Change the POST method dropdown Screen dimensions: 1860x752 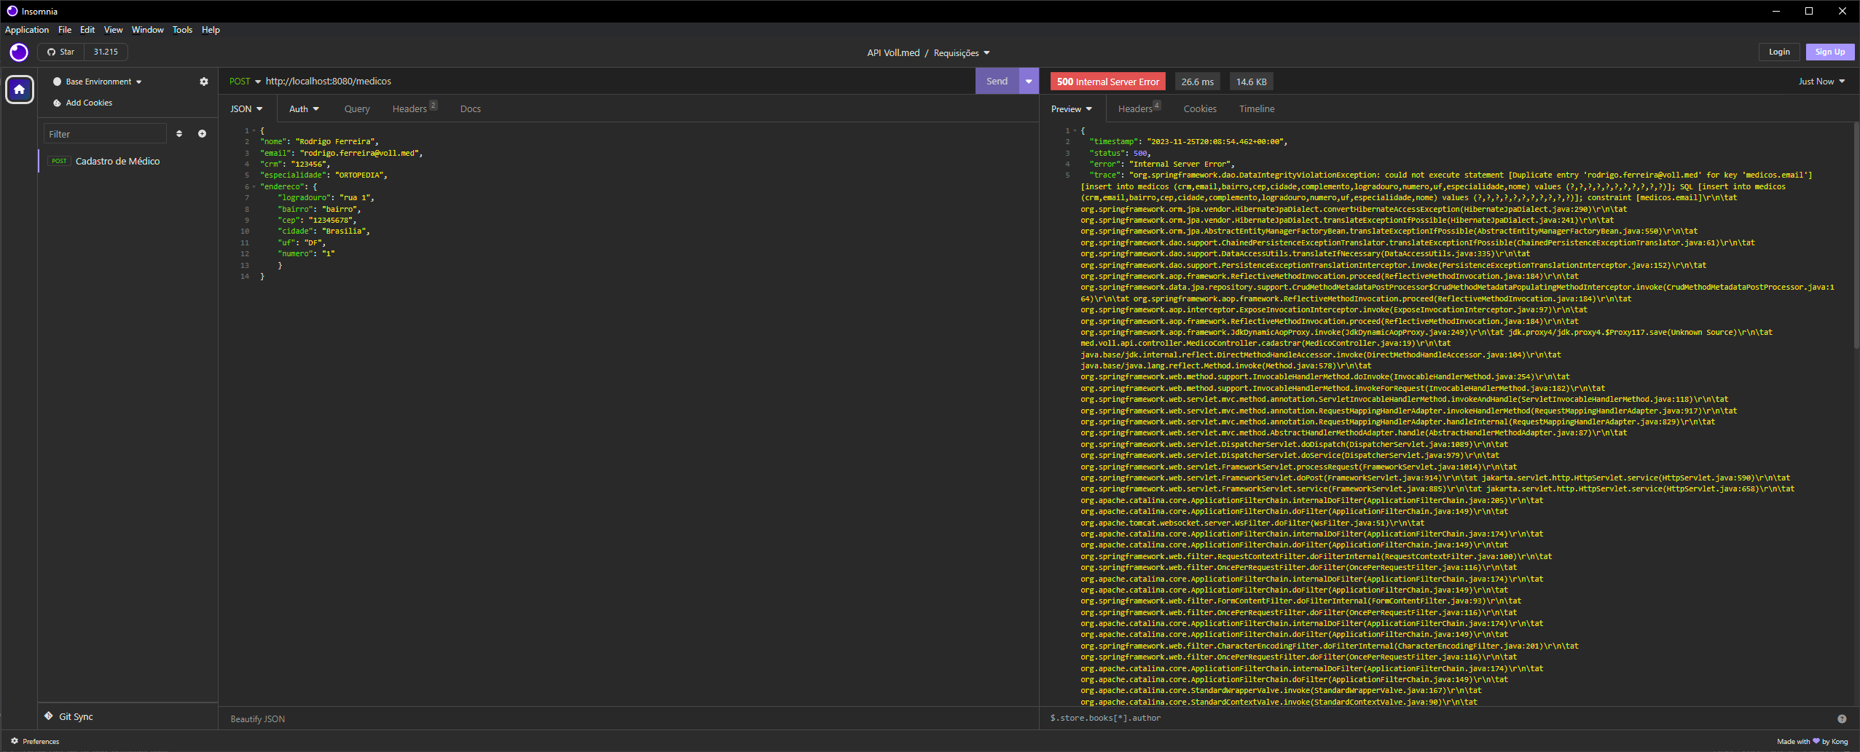click(245, 82)
